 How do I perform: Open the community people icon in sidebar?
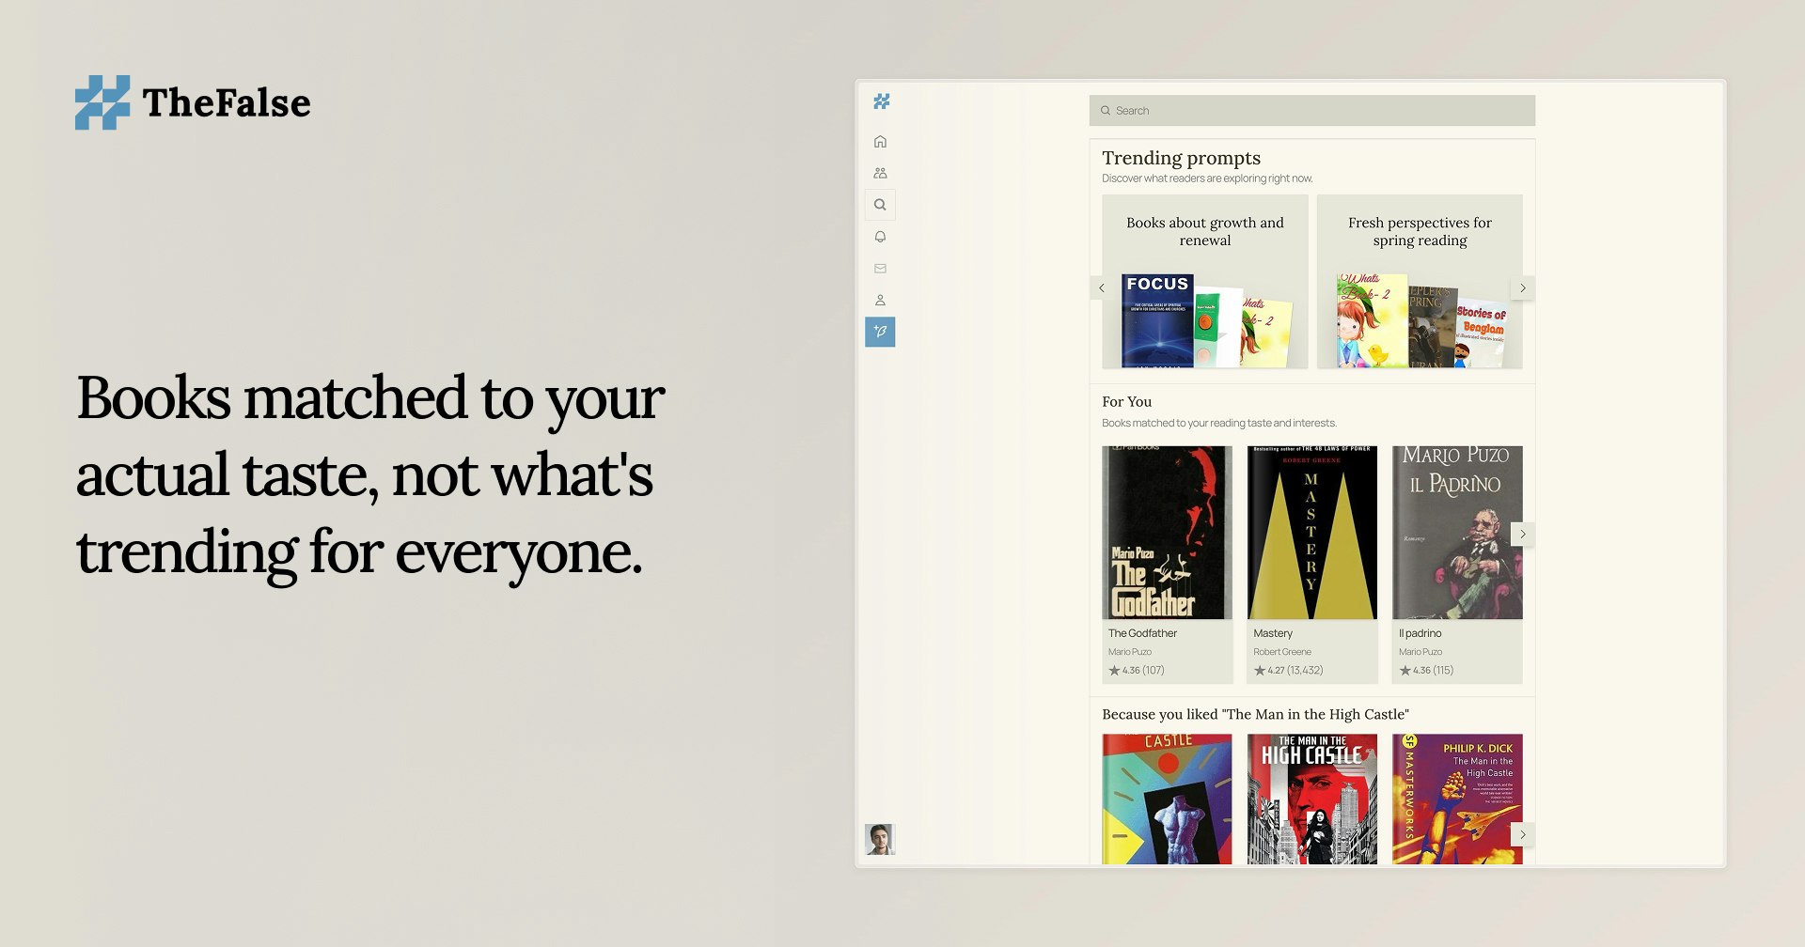tap(880, 173)
